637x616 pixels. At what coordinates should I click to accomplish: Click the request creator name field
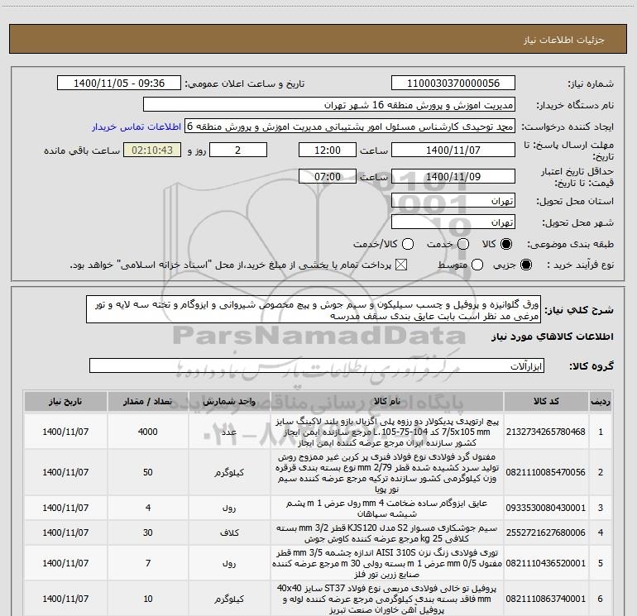point(350,127)
